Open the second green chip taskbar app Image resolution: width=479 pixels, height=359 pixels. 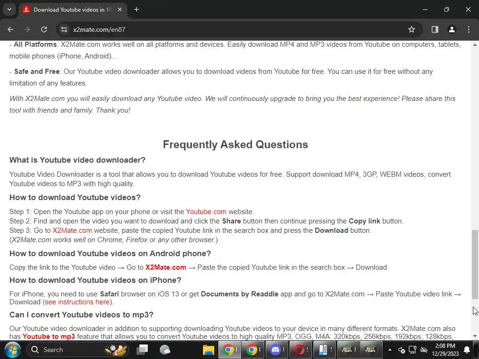[x=371, y=350]
